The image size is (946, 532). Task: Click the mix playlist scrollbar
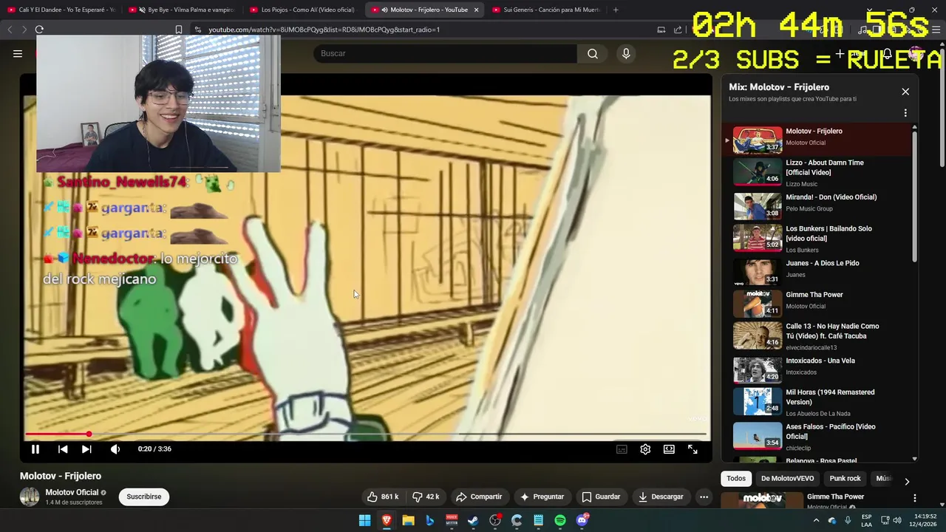(x=915, y=196)
